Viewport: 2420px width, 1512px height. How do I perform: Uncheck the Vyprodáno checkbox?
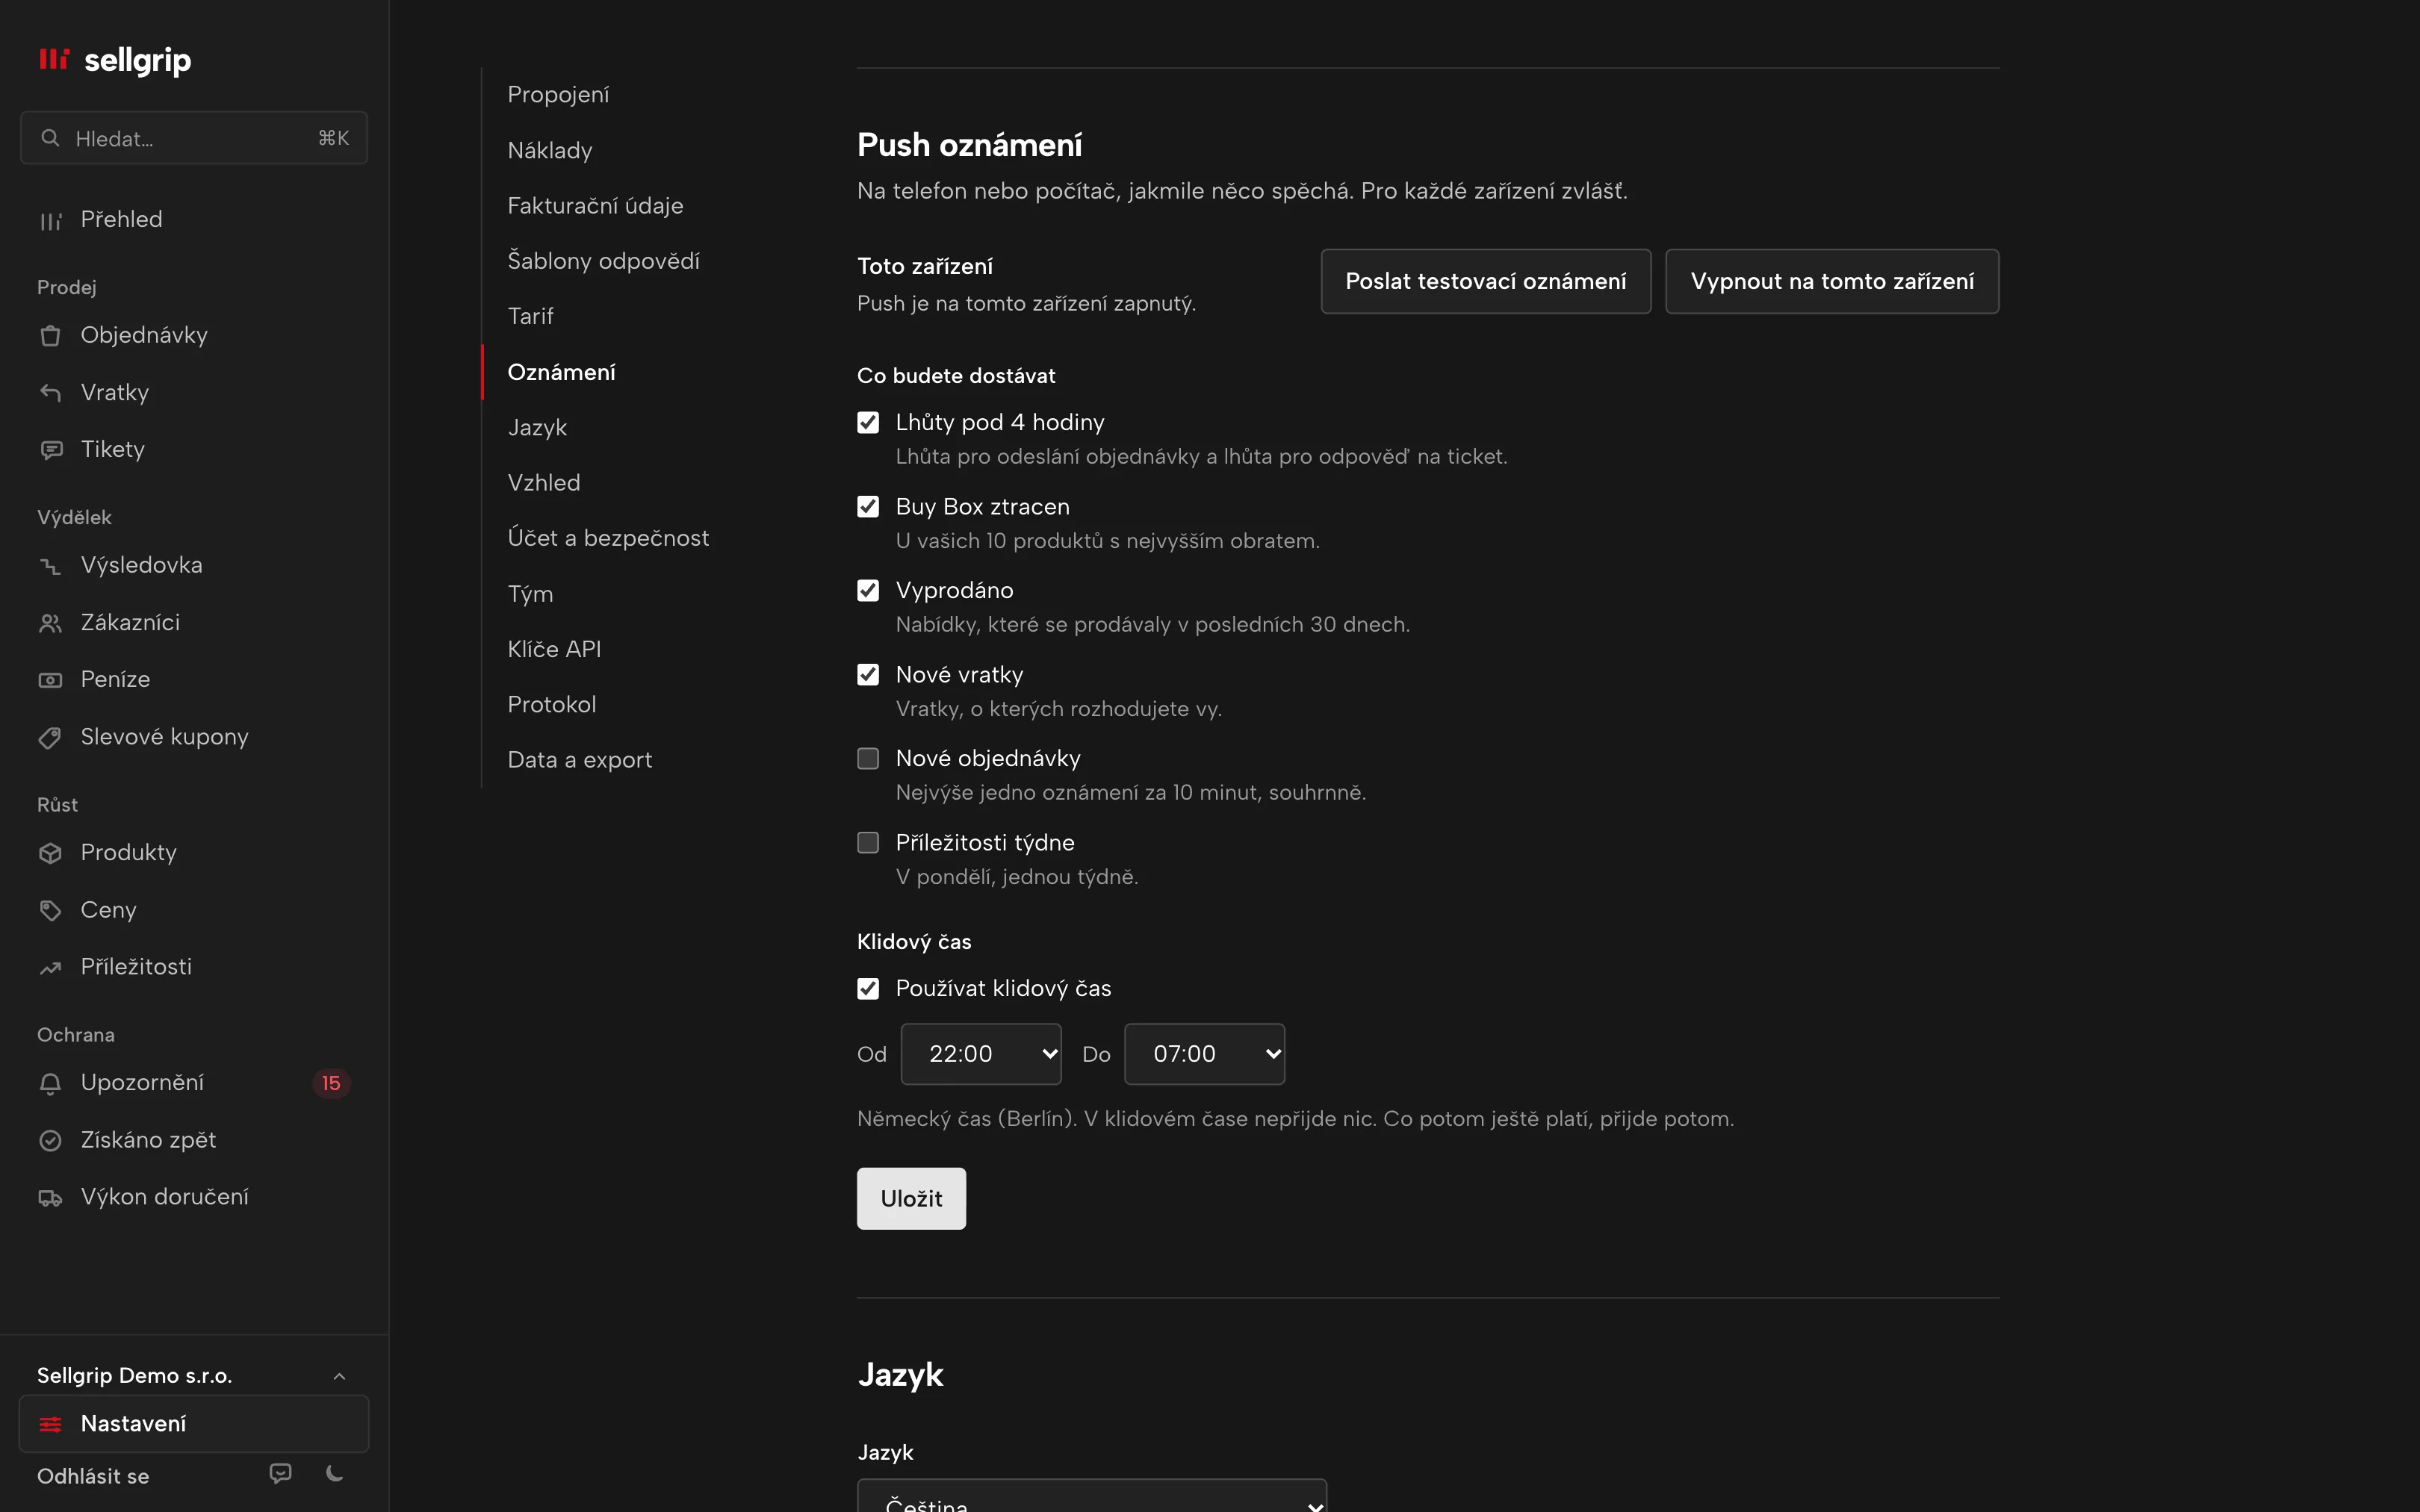click(868, 591)
